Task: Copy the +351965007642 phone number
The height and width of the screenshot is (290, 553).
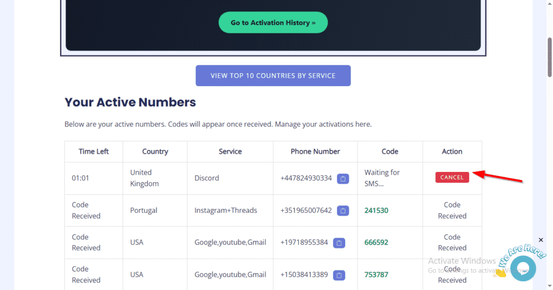Action: point(343,210)
